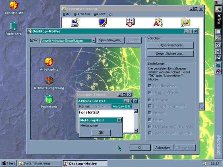Toggle the Desktop-Hintergrundbild checkbox
This screenshot has height=167, width=223.
pyautogui.click(x=150, y=106)
